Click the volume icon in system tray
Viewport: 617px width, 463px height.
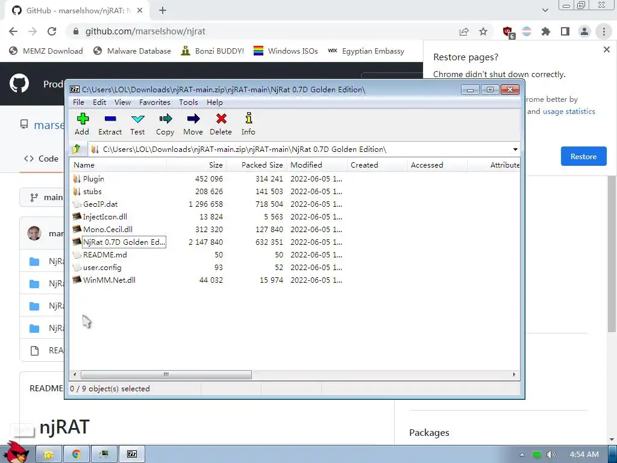coord(551,455)
